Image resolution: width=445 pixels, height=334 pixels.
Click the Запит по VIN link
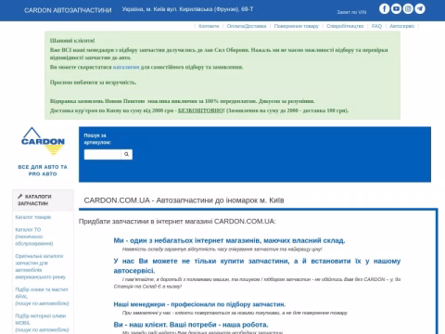click(x=351, y=12)
